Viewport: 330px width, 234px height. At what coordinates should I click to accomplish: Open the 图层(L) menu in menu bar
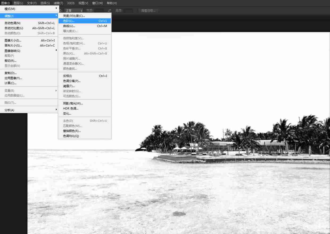point(18,3)
